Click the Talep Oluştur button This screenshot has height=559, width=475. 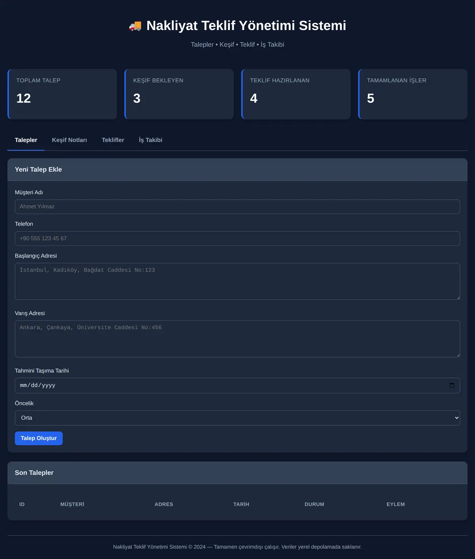tap(39, 438)
